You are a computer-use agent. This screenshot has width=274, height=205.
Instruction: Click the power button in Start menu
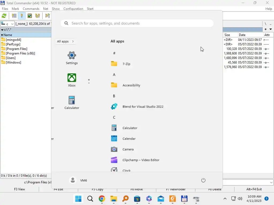pos(203,180)
